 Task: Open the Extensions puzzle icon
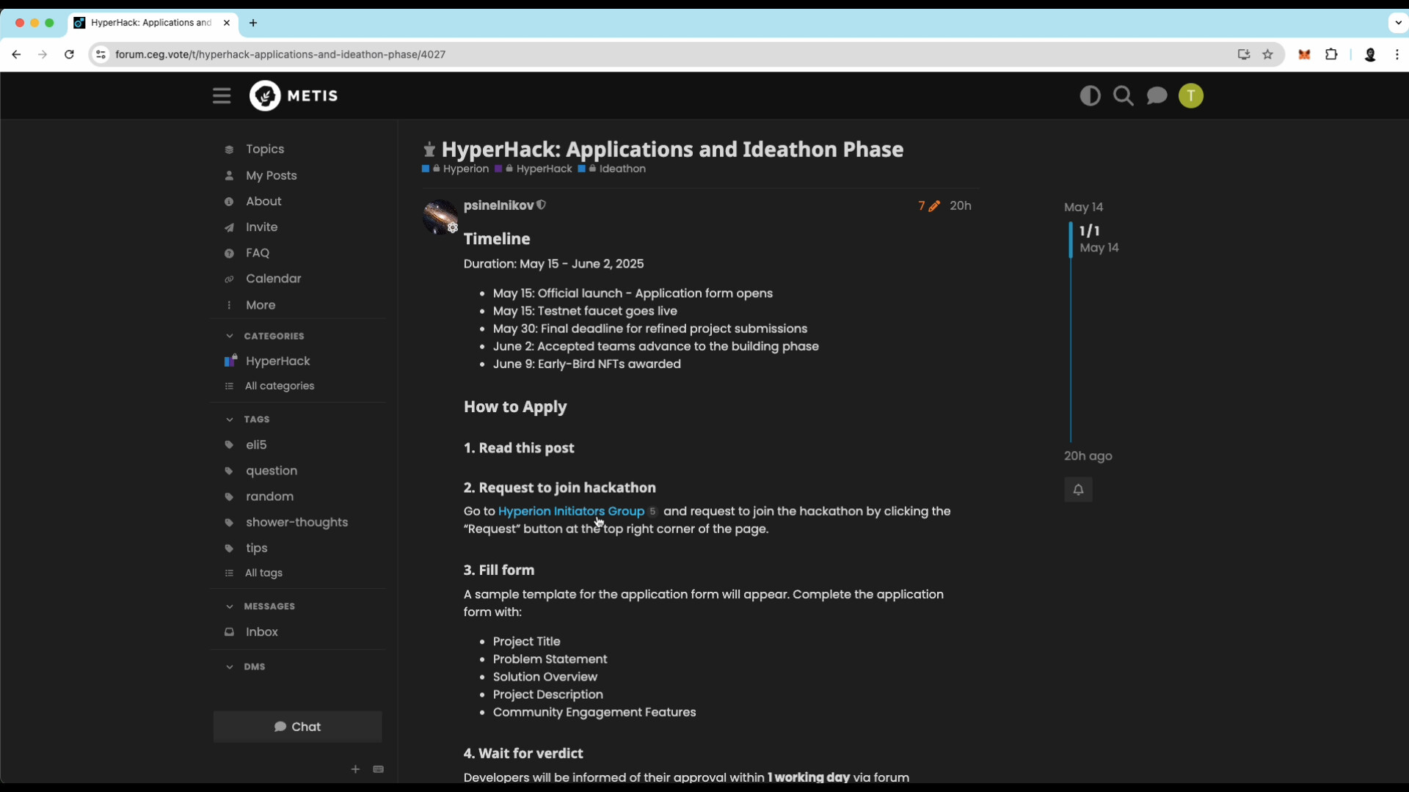[x=1331, y=54]
